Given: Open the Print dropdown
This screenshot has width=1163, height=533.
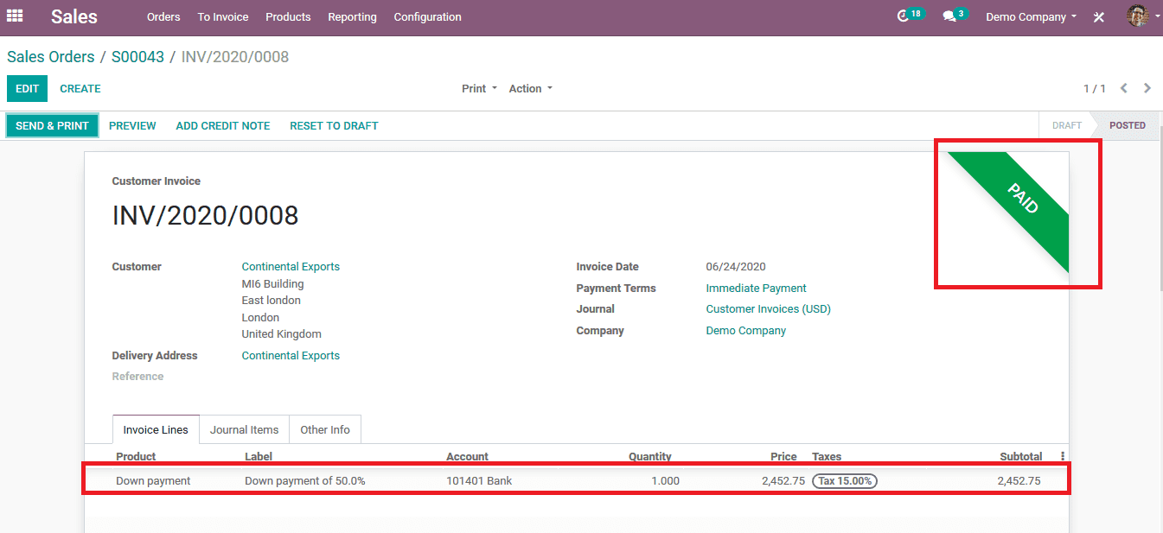Looking at the screenshot, I should (480, 88).
